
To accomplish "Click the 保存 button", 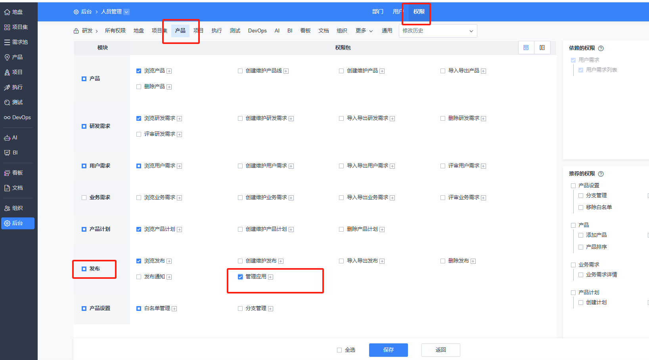I will click(389, 350).
